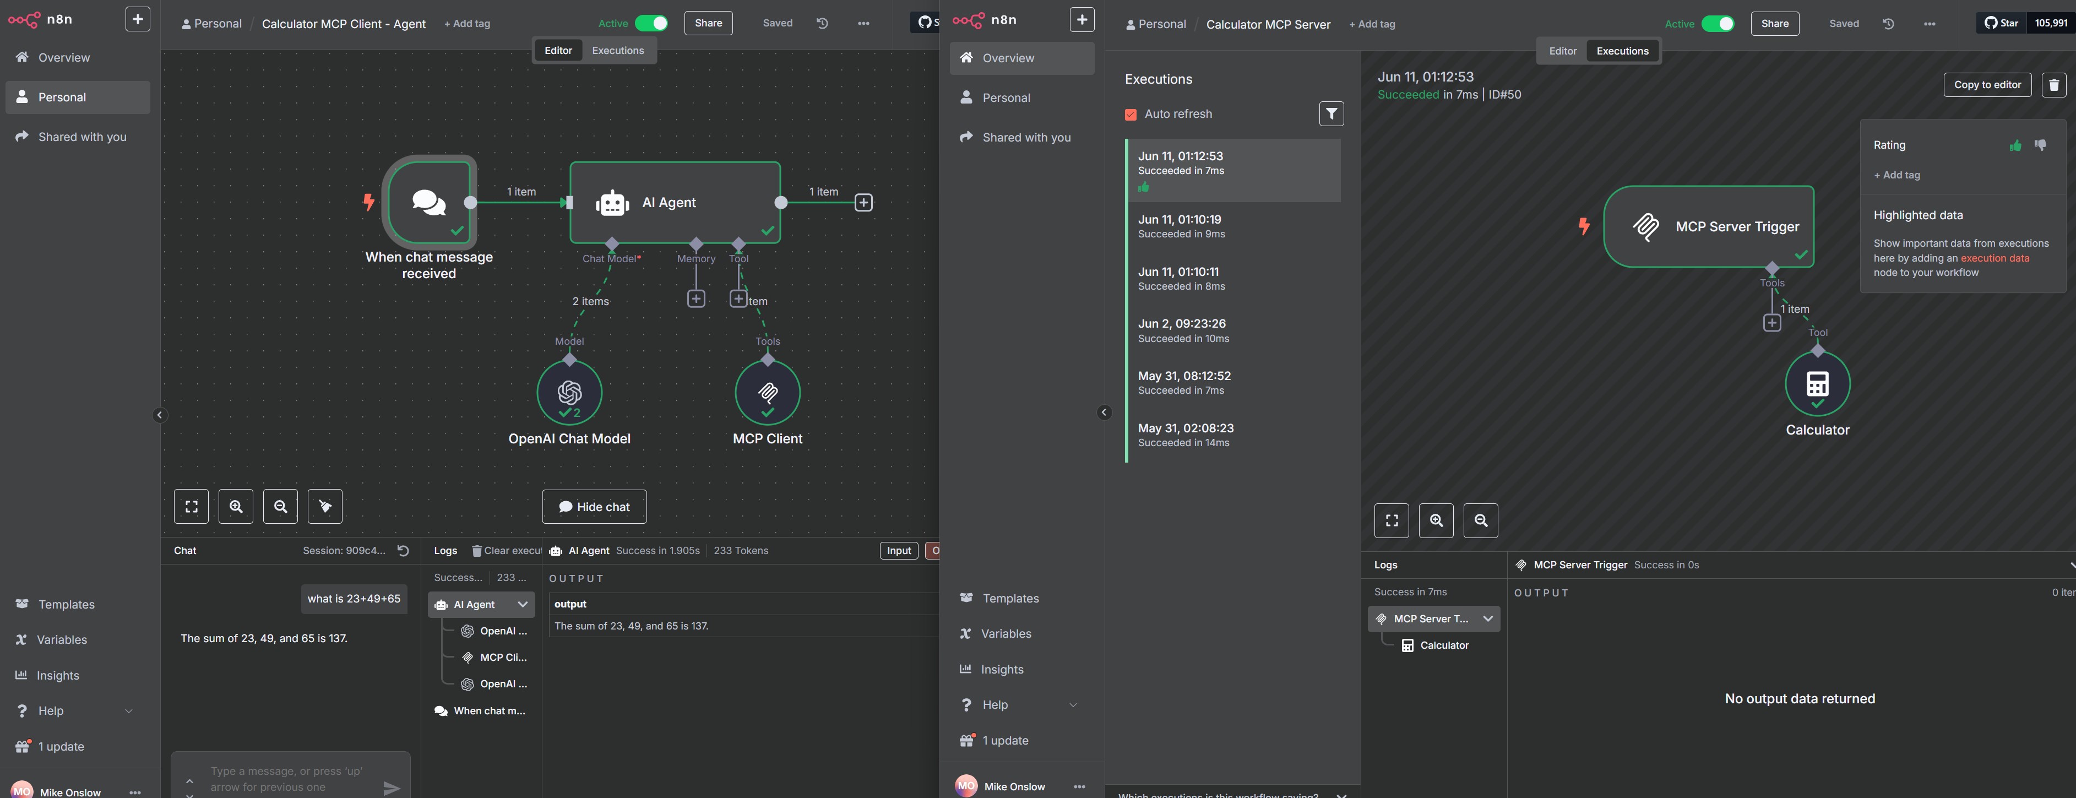This screenshot has width=2076, height=798.
Task: Toggle Active switch for Calculator MCP Server
Action: pos(1718,24)
